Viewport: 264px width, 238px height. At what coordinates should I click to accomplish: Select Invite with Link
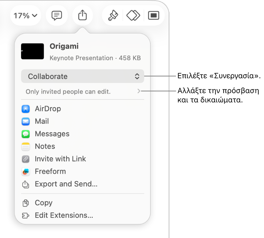coord(60,159)
